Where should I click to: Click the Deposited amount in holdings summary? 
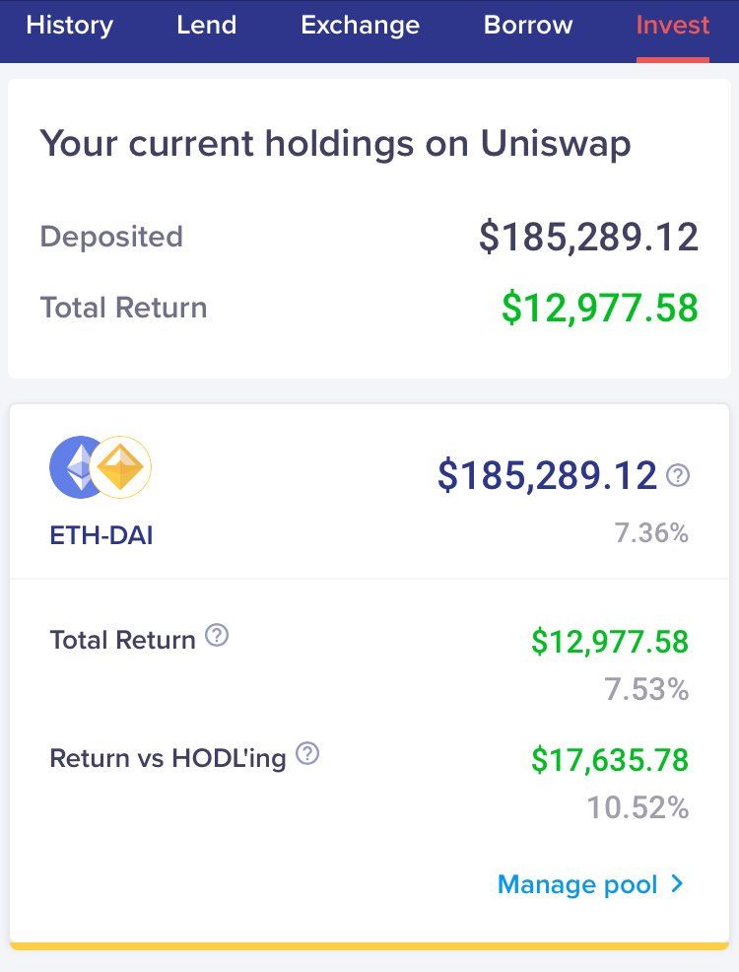click(x=588, y=238)
